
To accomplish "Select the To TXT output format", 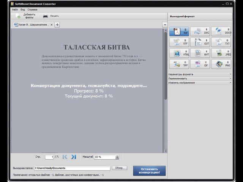I will click(221, 42).
